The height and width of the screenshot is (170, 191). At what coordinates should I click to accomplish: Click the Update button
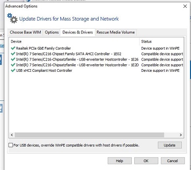(170, 145)
